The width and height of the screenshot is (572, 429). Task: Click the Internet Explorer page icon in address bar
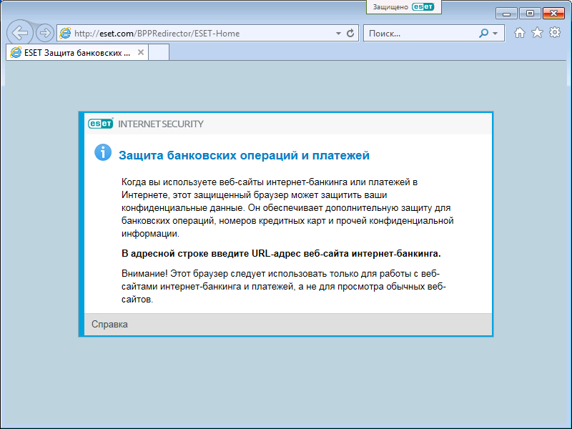coord(65,33)
